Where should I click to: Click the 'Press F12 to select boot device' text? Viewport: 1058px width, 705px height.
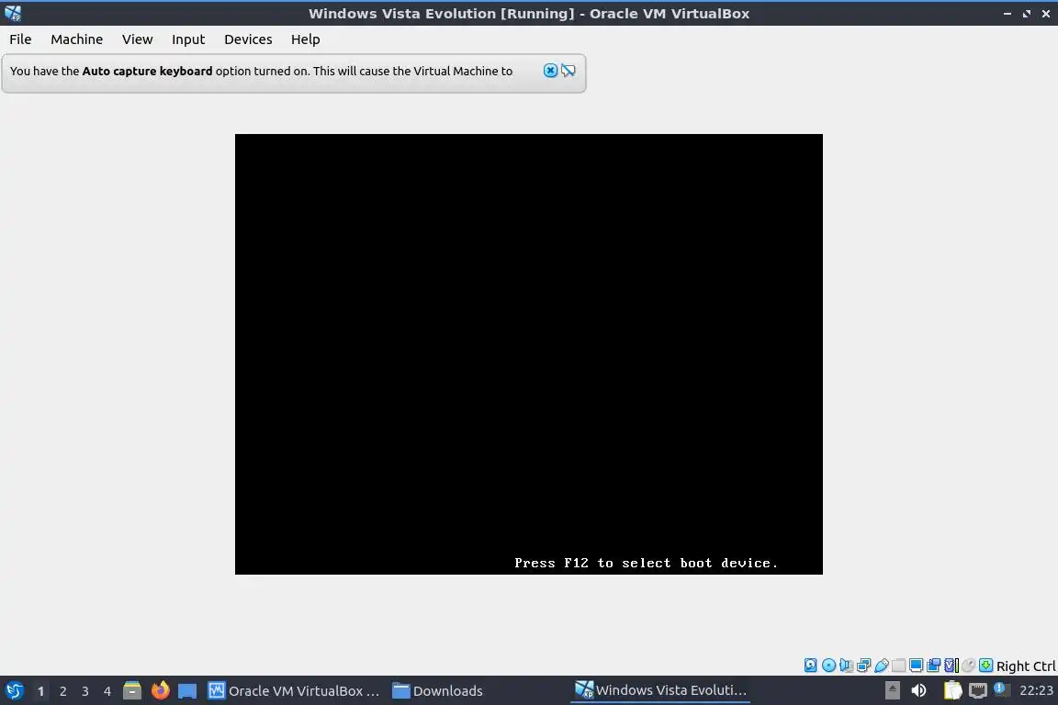[646, 563]
